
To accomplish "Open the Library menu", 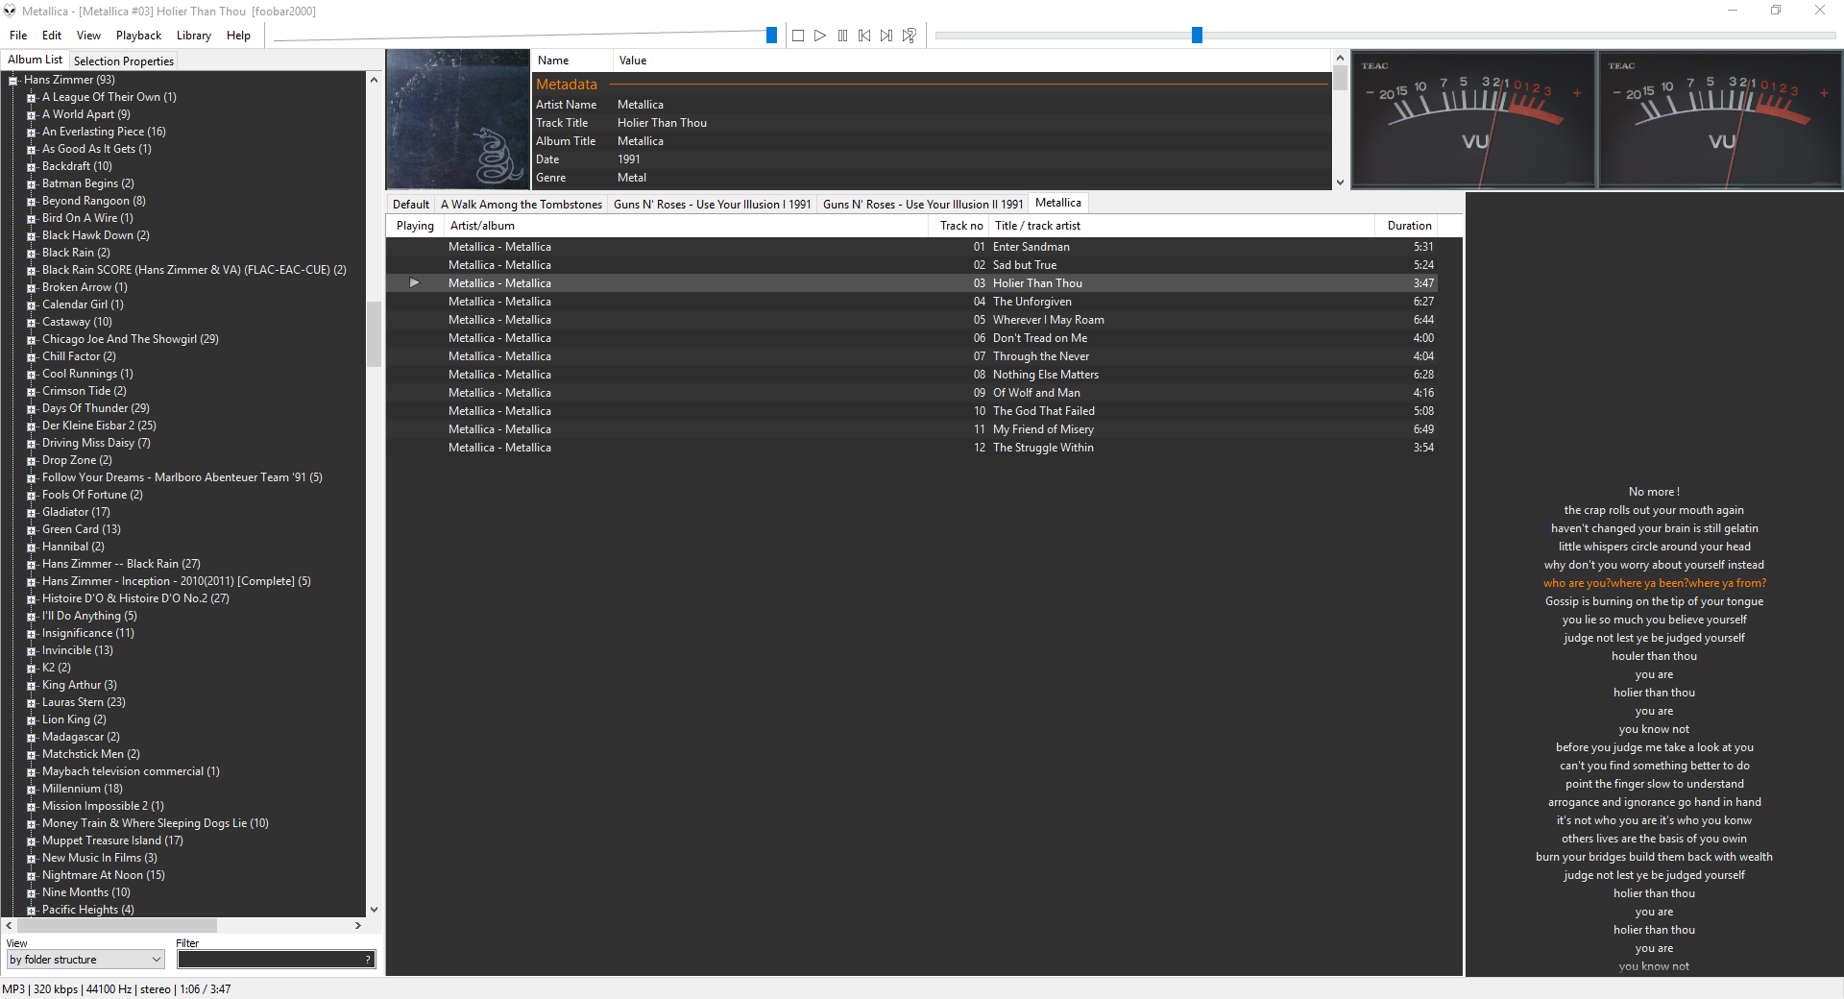I will click(193, 36).
